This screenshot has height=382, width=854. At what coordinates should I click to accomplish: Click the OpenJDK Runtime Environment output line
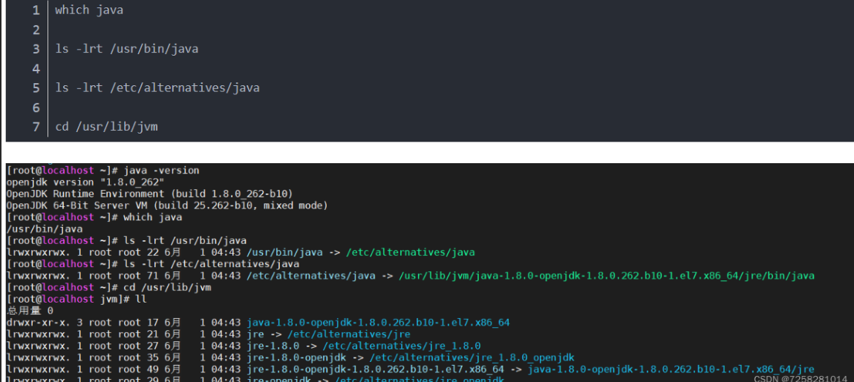click(149, 194)
